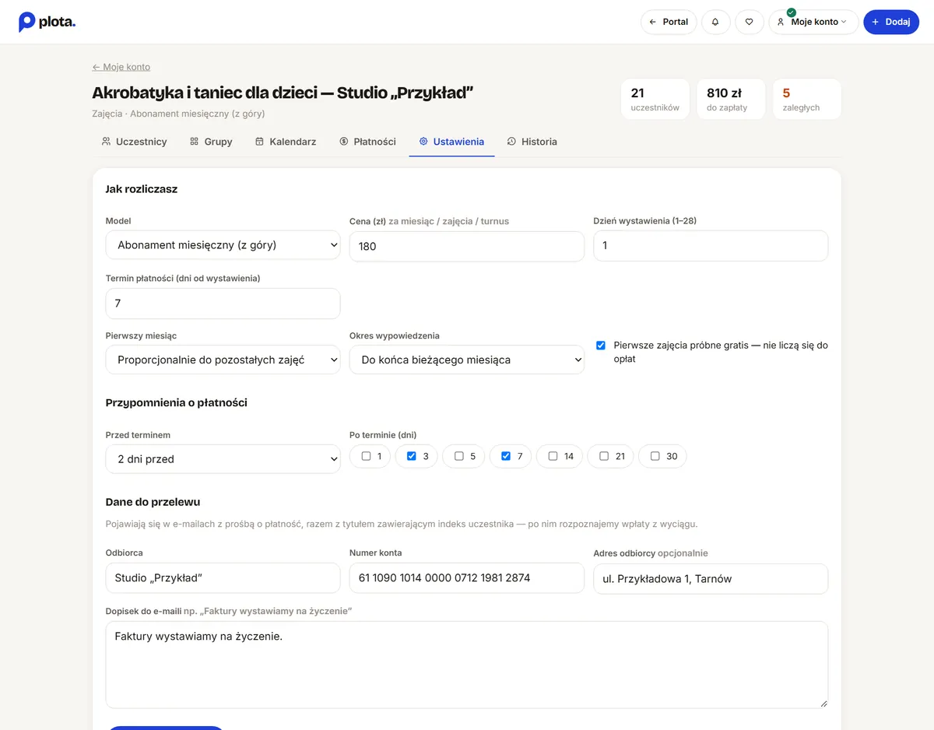Click the 5 zaległych stat card
Viewport: 934px width, 730px height.
[x=807, y=100]
